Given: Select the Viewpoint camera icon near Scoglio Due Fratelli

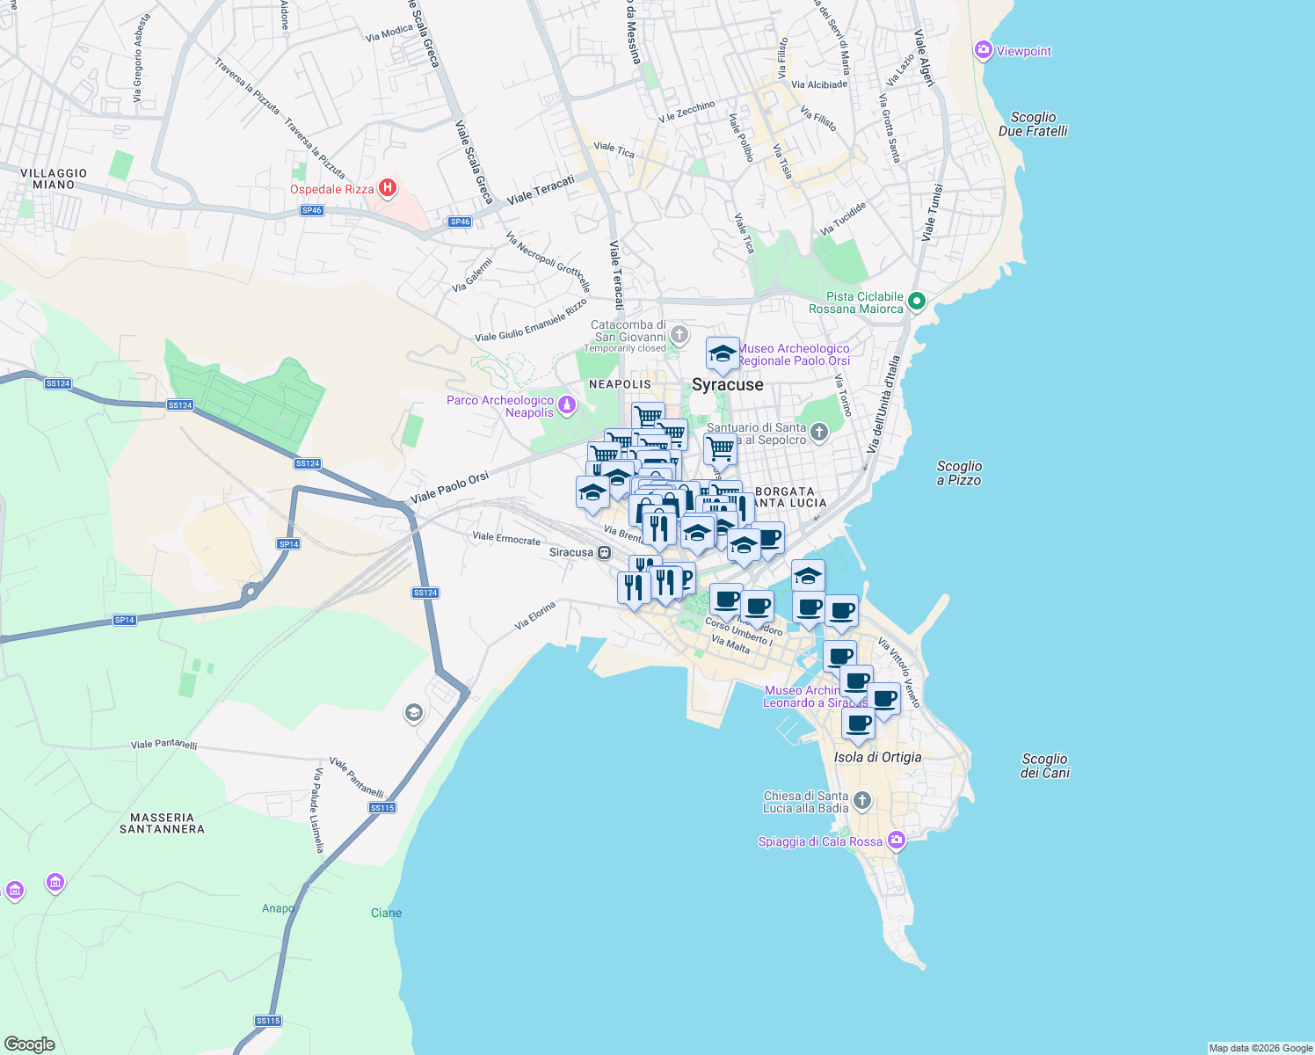Looking at the screenshot, I should (x=984, y=50).
